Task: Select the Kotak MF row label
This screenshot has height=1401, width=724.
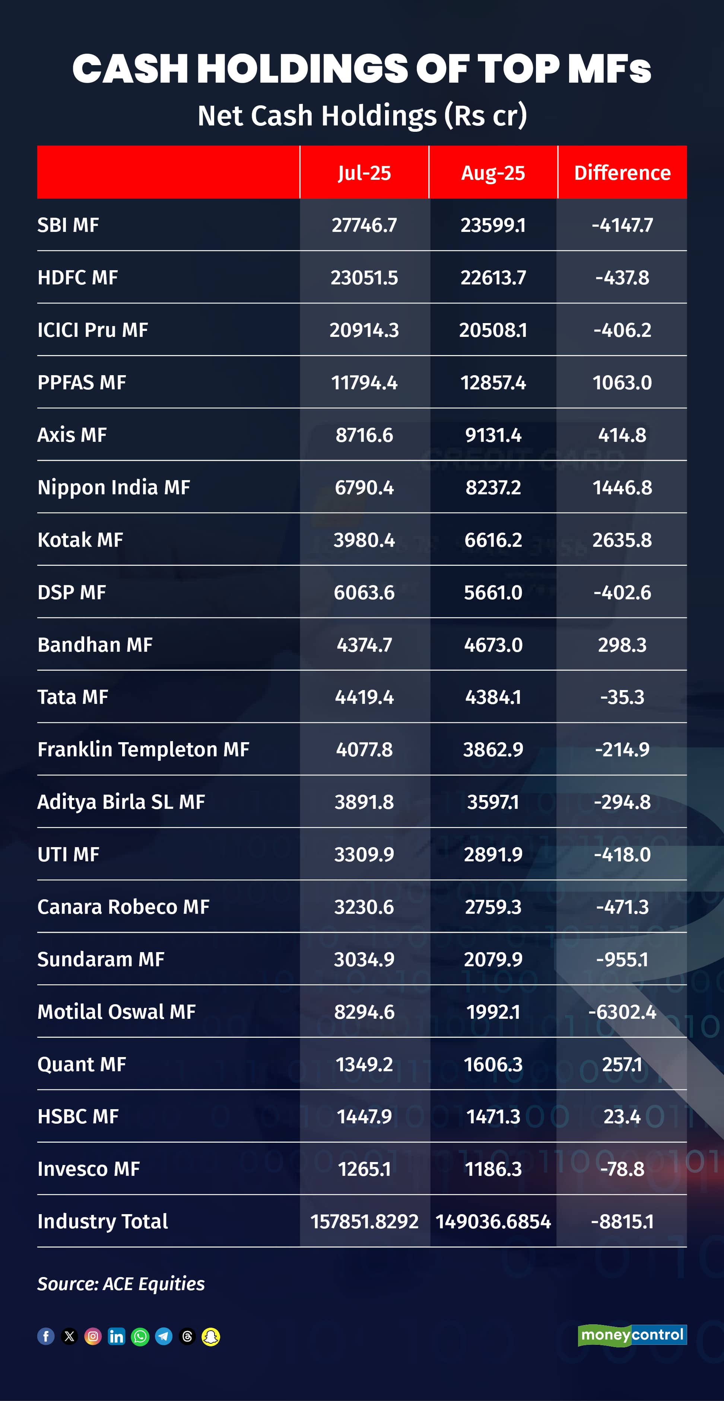Action: point(80,540)
